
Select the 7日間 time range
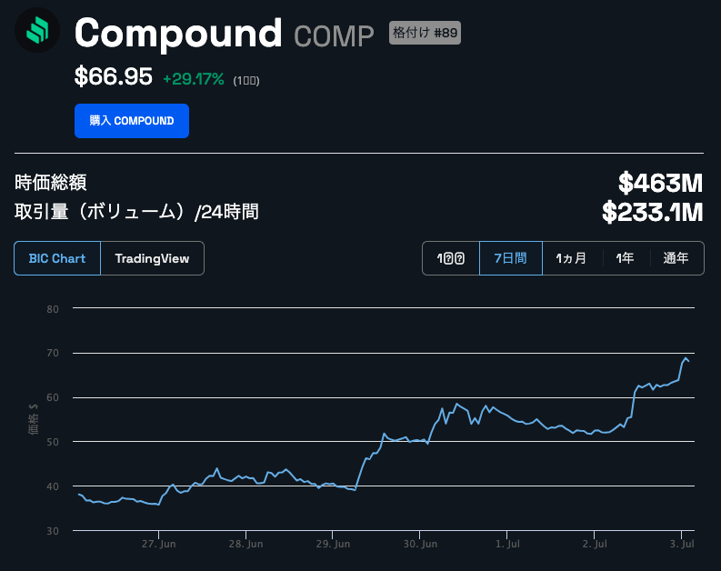tap(510, 258)
